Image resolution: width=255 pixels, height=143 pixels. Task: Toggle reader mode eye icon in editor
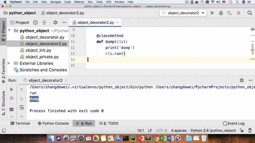(252, 29)
